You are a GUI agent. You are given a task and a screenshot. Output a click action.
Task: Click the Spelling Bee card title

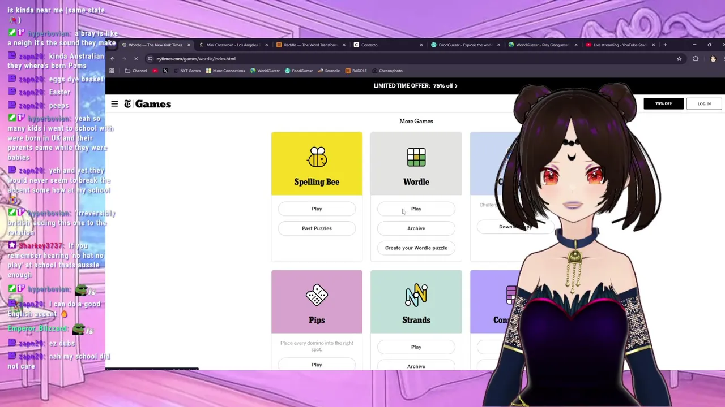pyautogui.click(x=317, y=182)
